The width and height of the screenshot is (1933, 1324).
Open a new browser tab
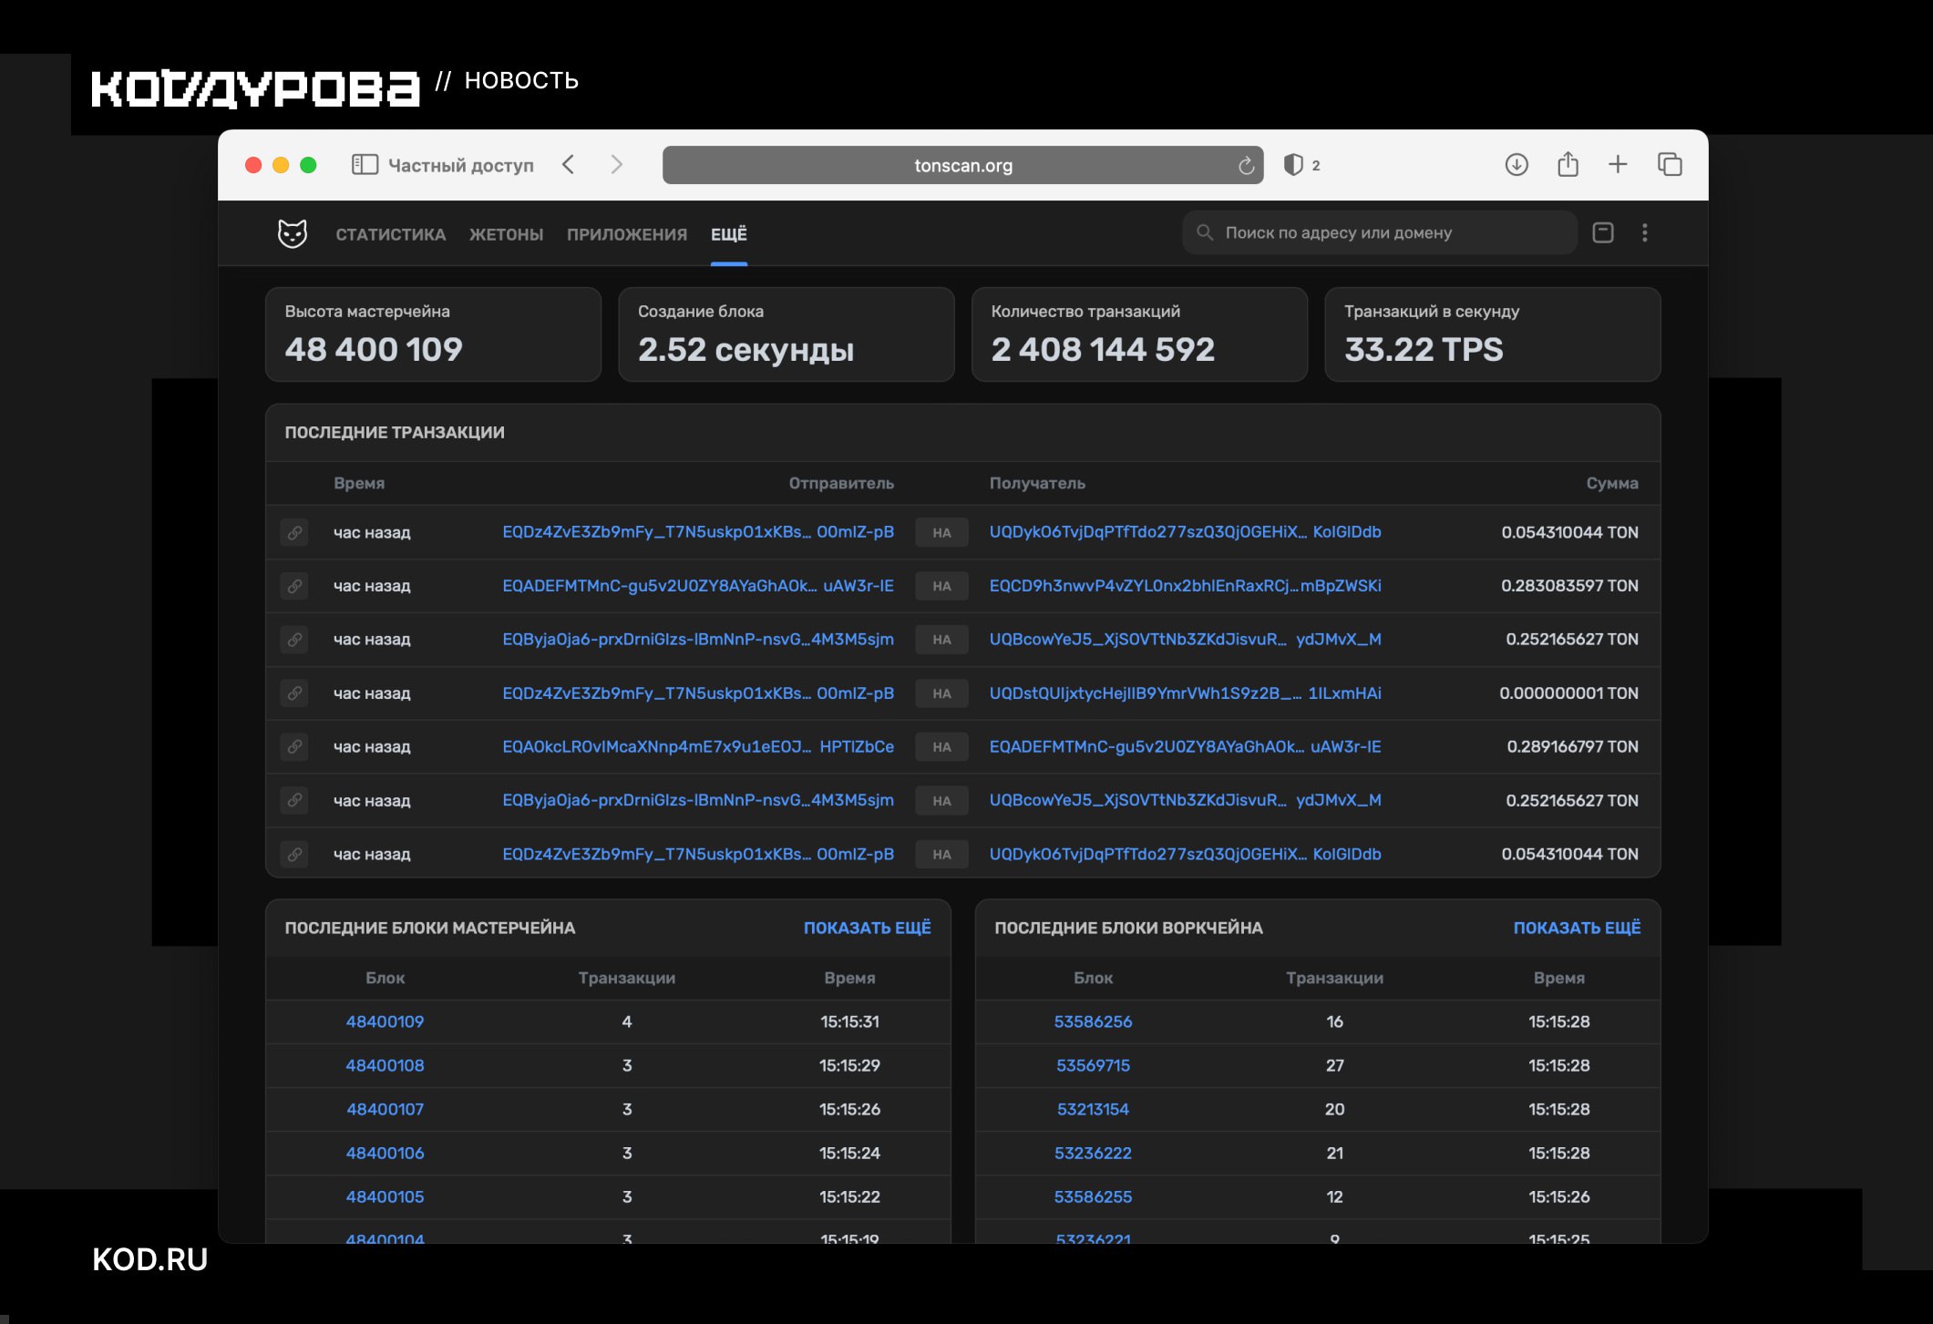1618,165
